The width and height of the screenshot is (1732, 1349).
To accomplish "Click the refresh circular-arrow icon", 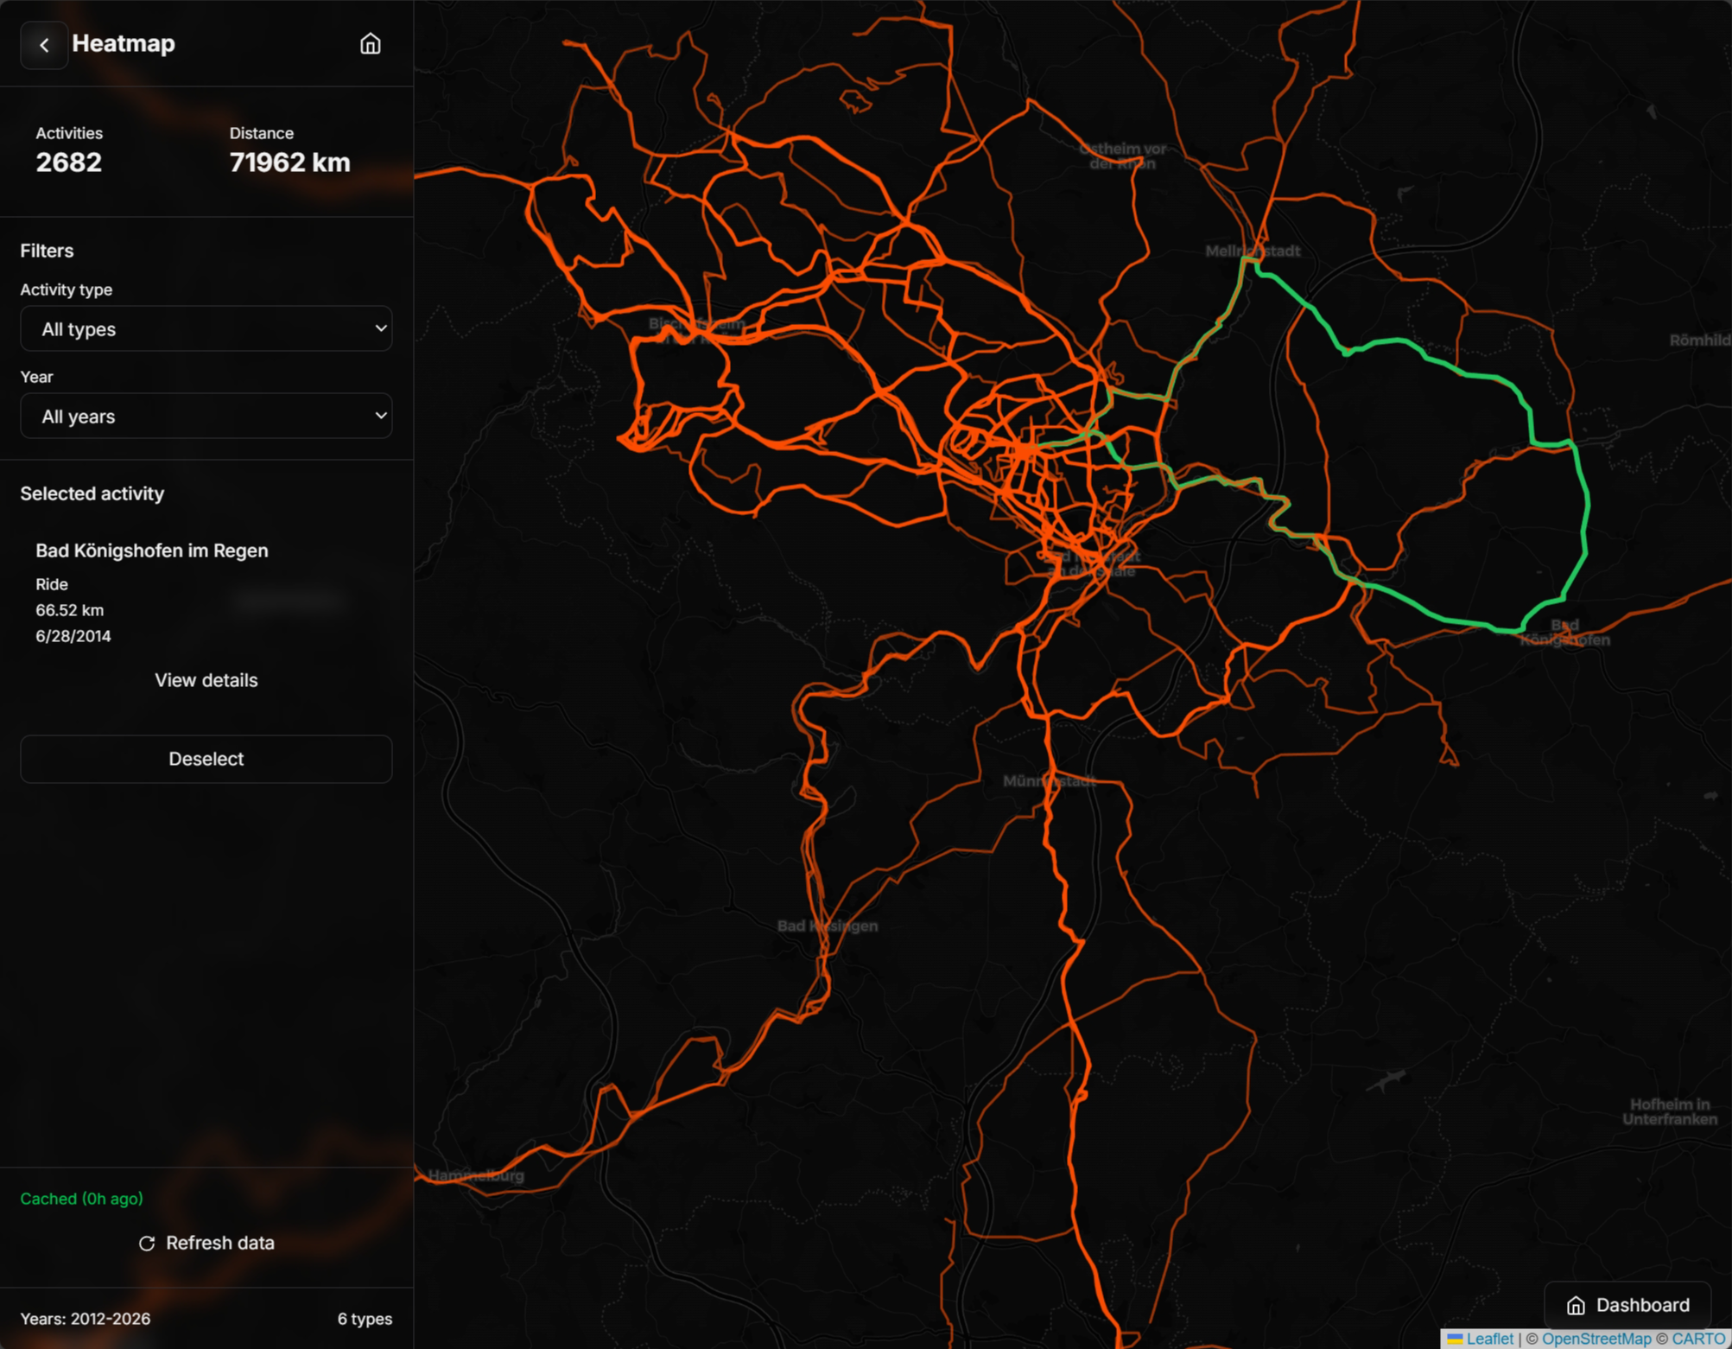I will (145, 1243).
